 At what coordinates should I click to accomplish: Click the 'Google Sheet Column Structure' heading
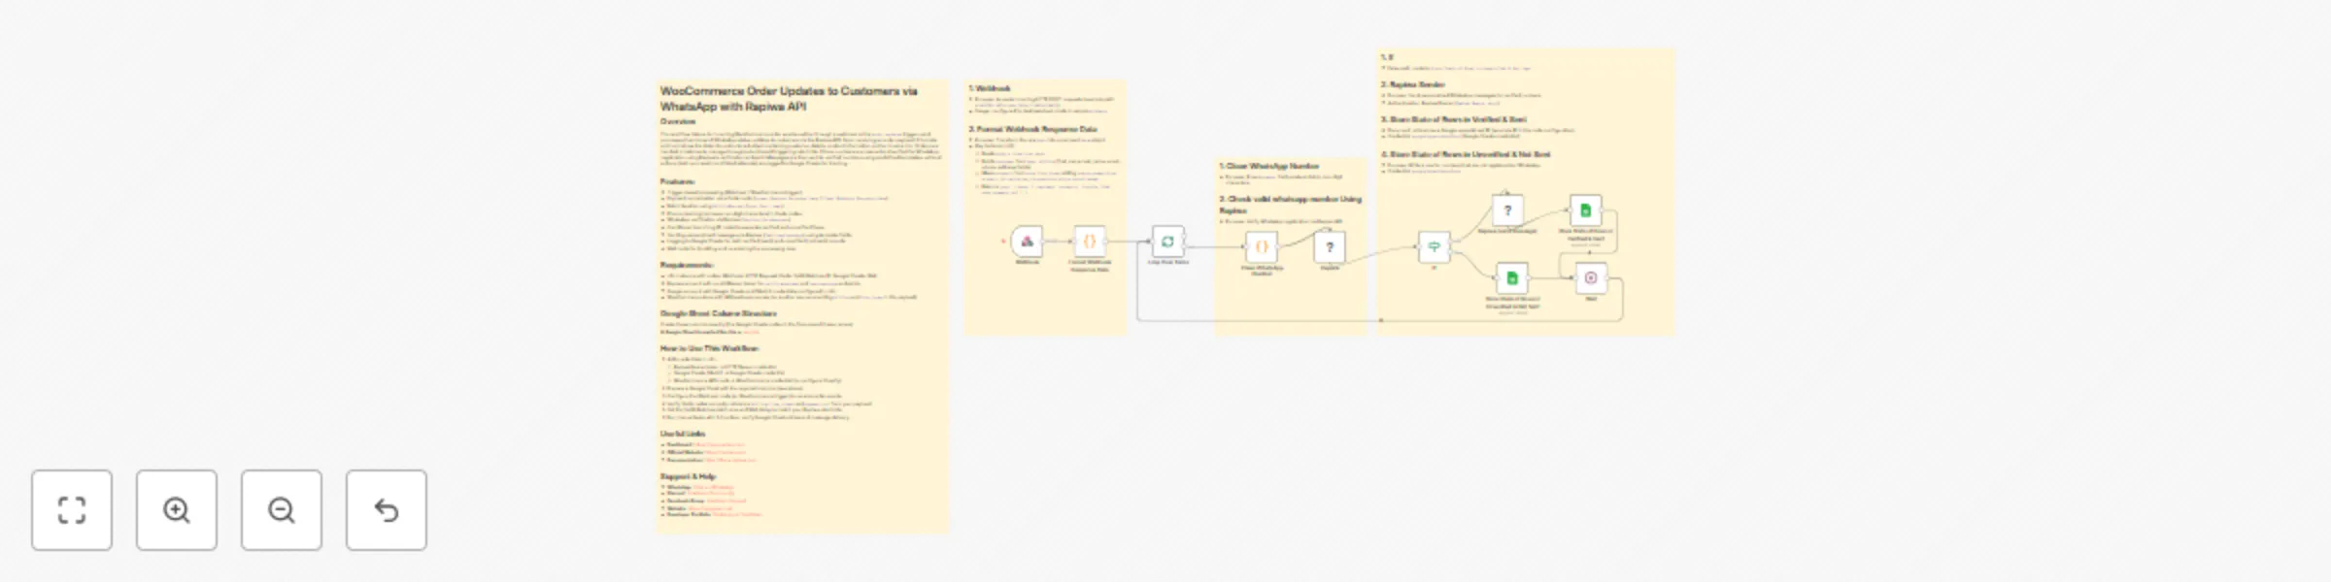point(719,313)
